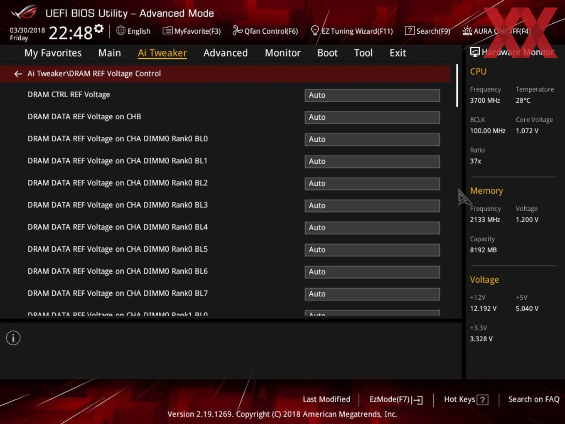Click the capacity 8192 MB value

483,250
